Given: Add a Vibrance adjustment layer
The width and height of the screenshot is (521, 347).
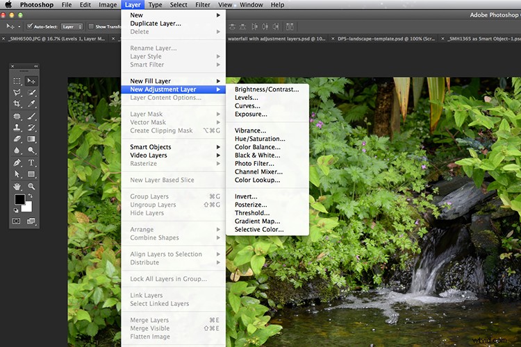Looking at the screenshot, I should [267, 130].
